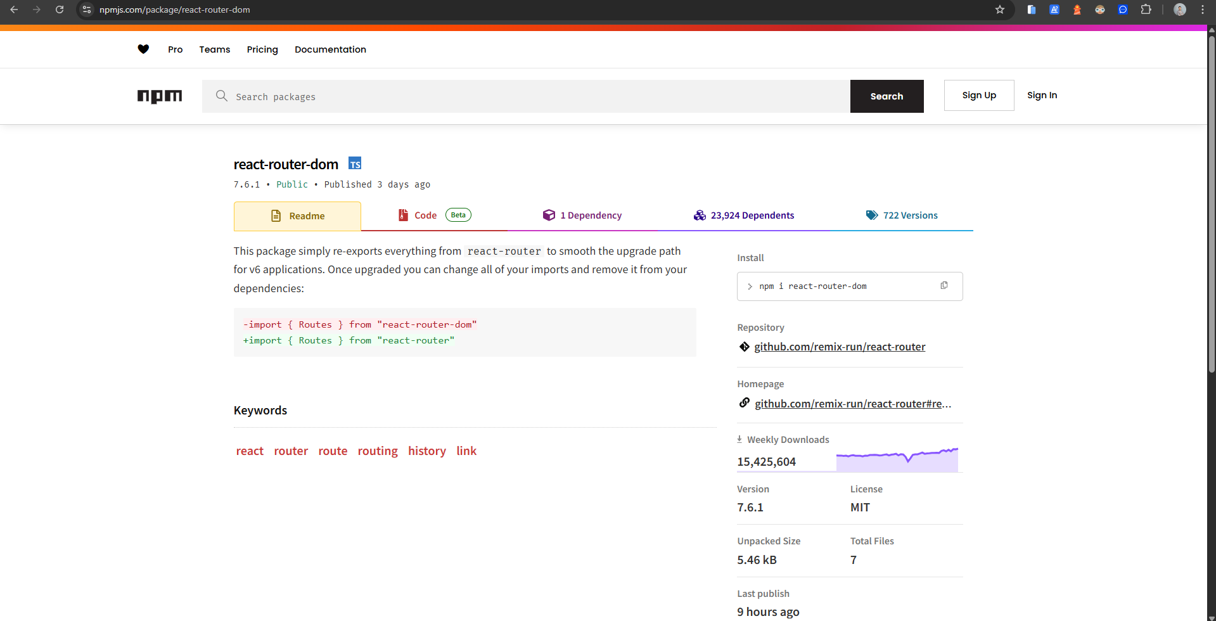Open the 722 Versions tab

901,215
